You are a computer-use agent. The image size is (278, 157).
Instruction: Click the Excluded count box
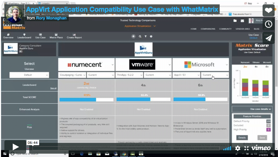click(268, 125)
